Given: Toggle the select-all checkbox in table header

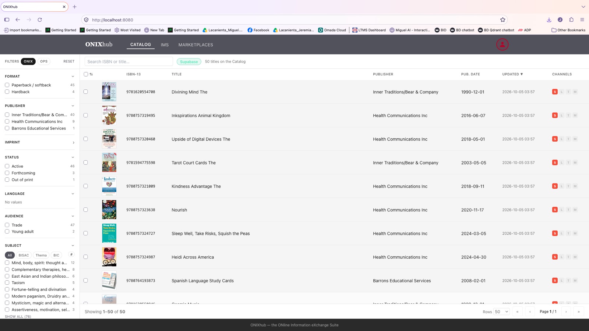Looking at the screenshot, I should pos(86,74).
